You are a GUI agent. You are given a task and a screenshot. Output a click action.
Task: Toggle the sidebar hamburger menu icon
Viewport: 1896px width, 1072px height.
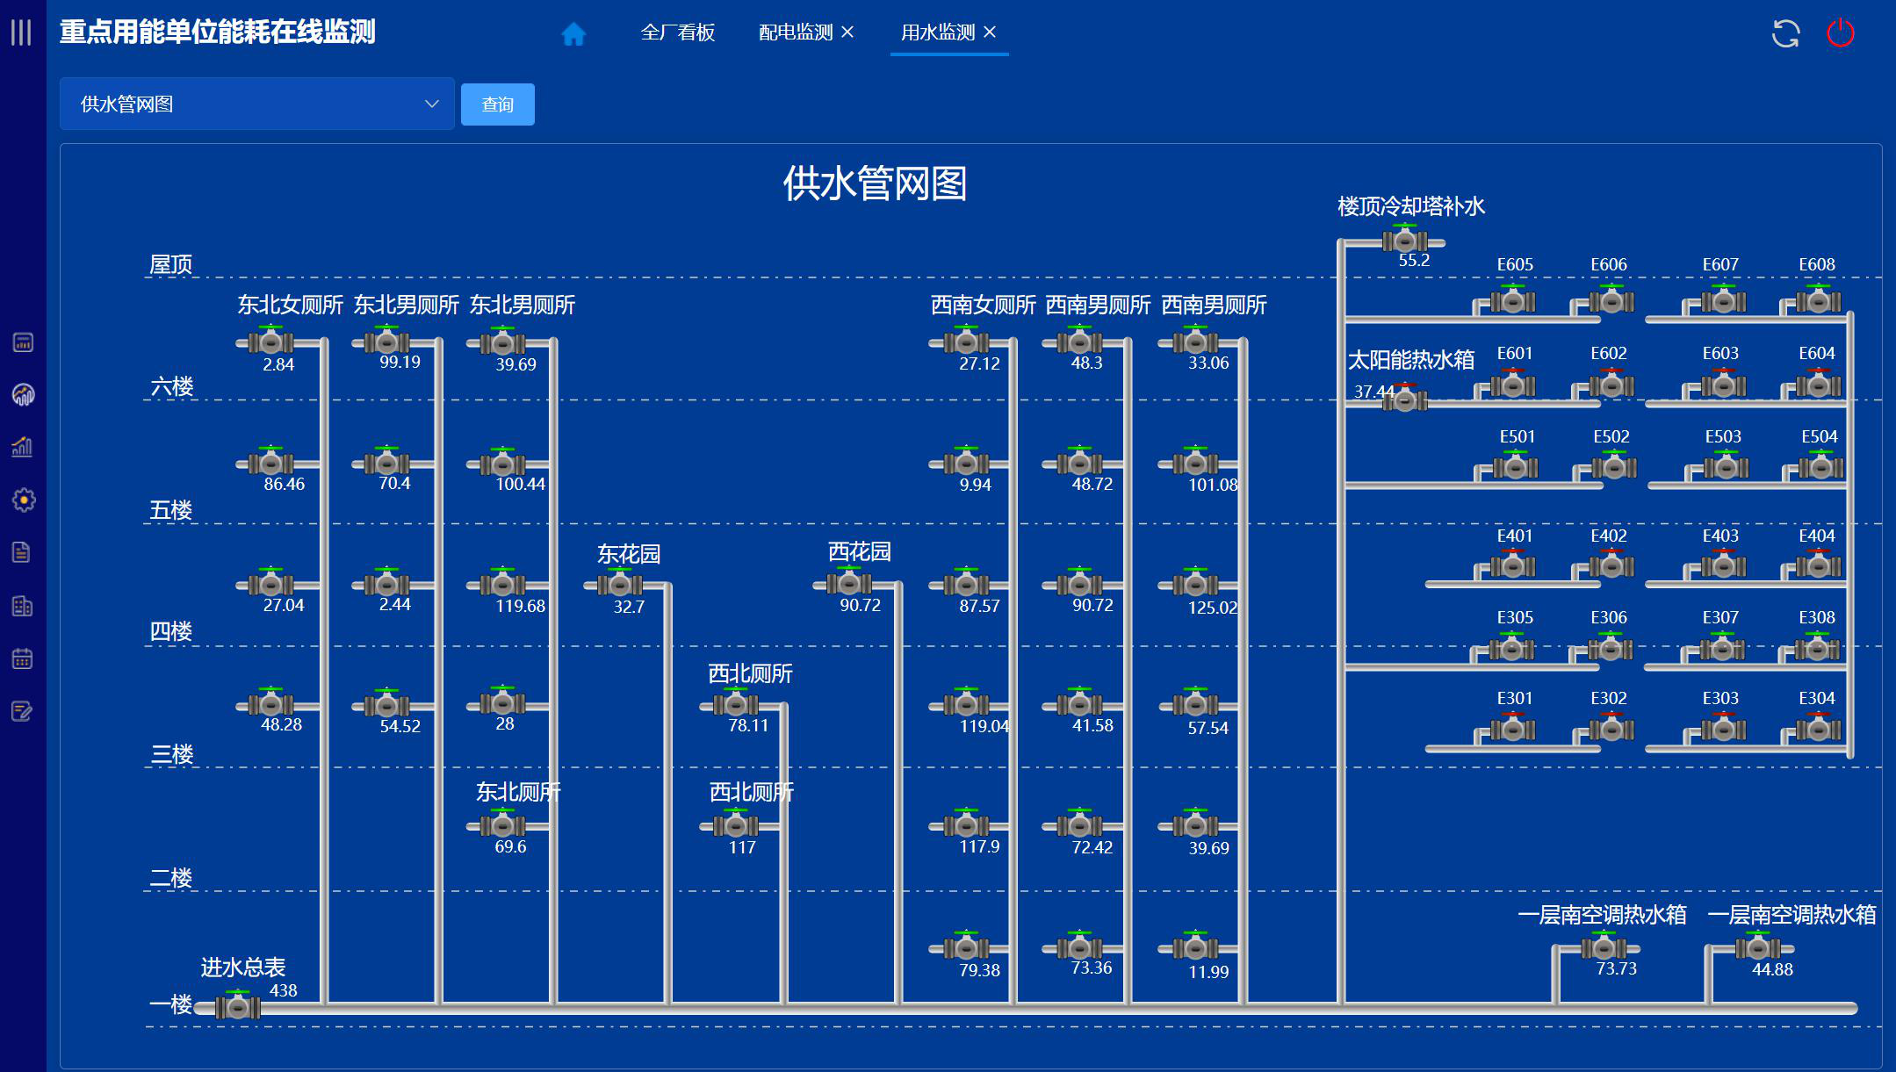(21, 32)
